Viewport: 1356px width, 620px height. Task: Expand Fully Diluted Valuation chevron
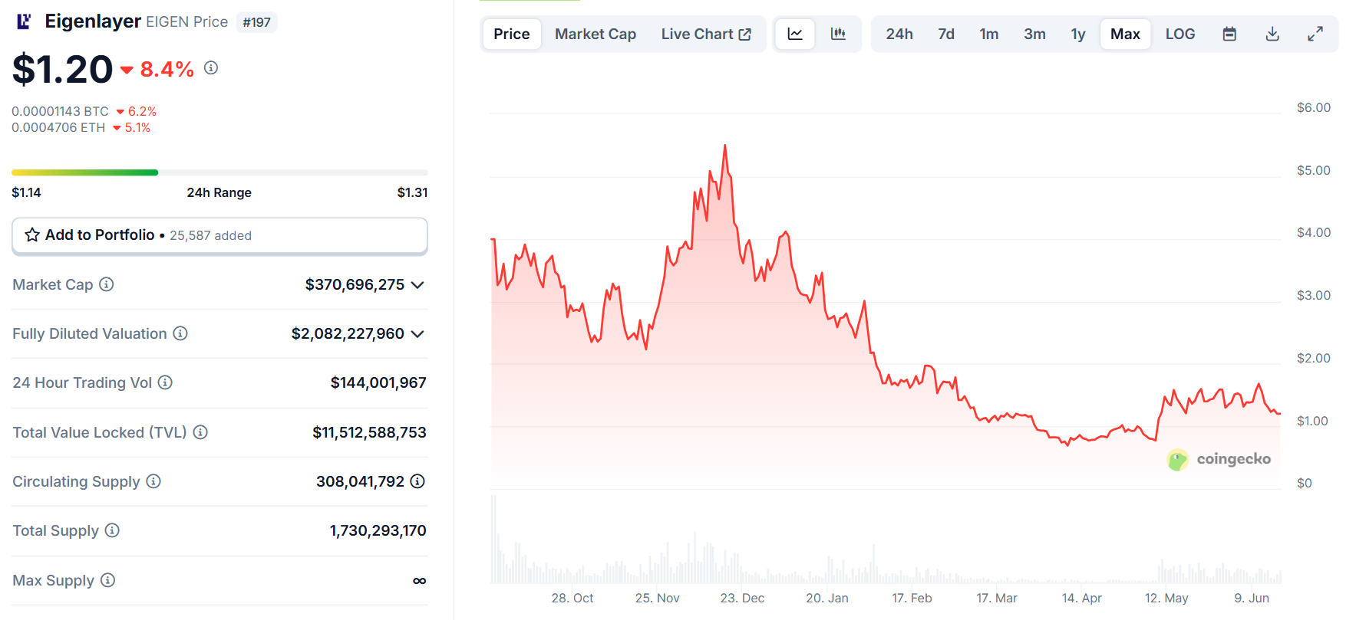point(417,334)
